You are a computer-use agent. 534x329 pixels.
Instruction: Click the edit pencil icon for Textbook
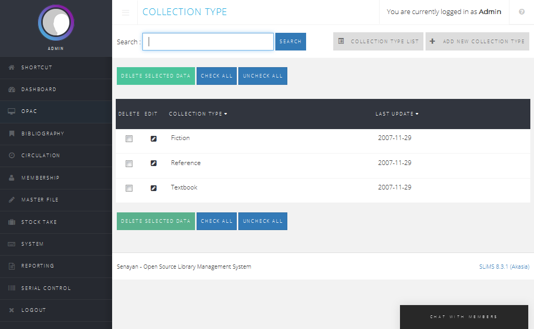(x=153, y=188)
